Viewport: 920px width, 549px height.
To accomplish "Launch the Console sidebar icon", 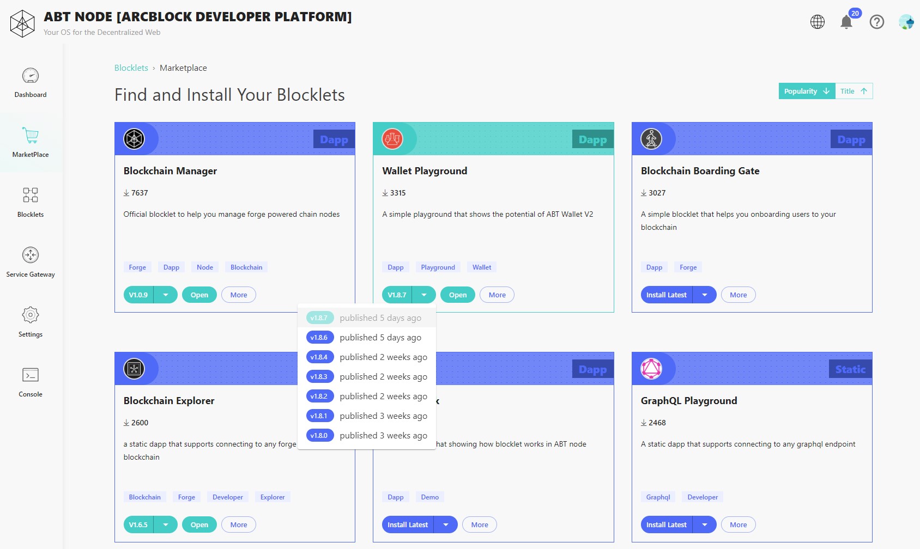I will pyautogui.click(x=31, y=375).
